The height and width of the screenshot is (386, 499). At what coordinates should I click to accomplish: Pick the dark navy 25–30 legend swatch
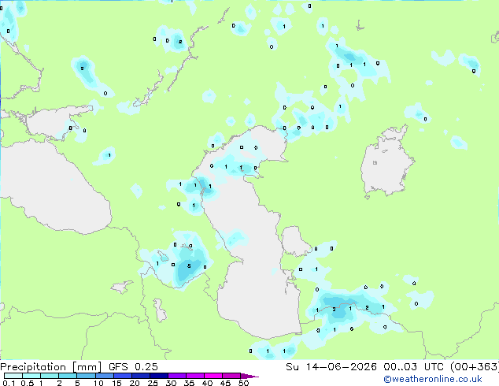[159, 376]
